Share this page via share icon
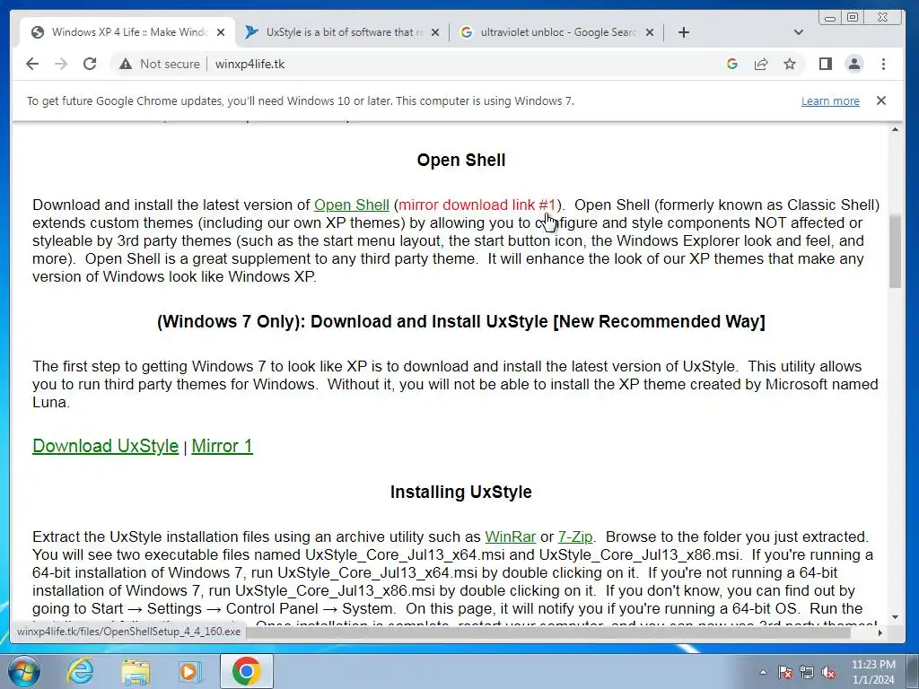 [761, 64]
